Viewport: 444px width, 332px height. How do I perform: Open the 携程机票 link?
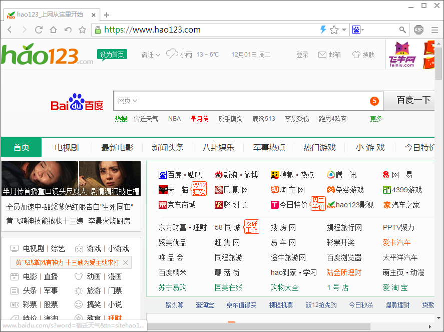click(281, 305)
